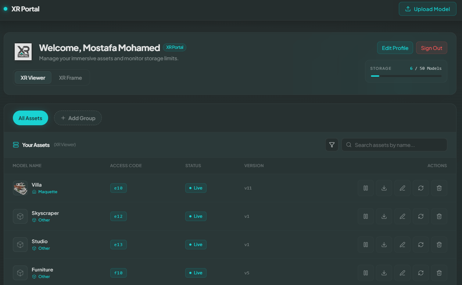The height and width of the screenshot is (285, 462).
Task: Copy the access code e13
Action: [x=118, y=245]
